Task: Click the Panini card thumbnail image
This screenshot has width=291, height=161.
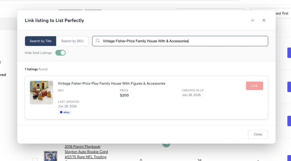Action: (x=51, y=157)
